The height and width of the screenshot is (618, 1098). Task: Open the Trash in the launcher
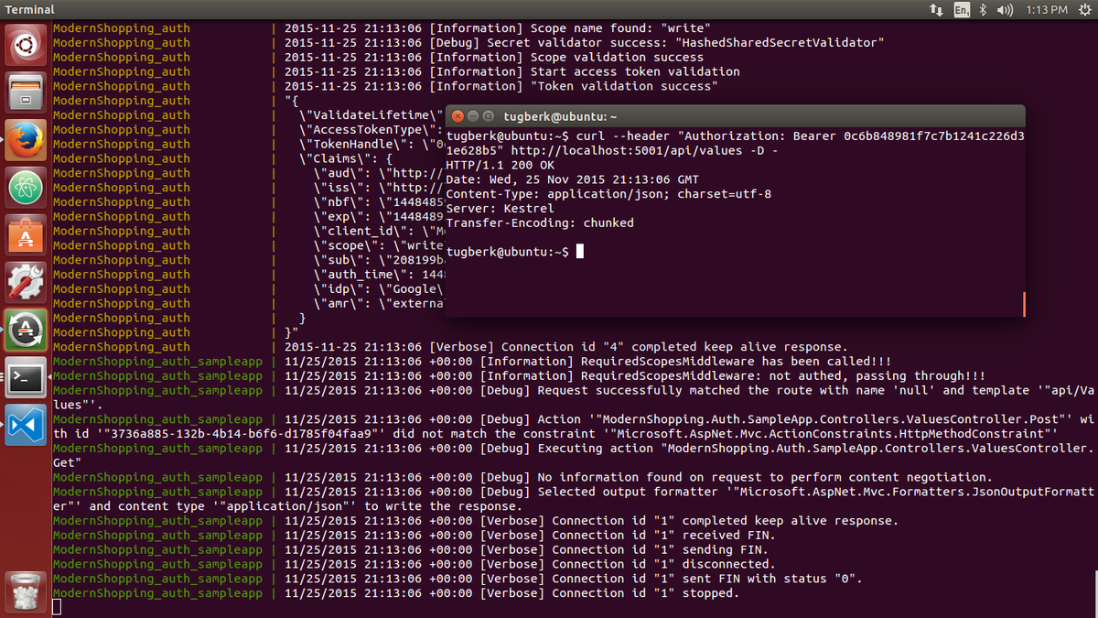pyautogui.click(x=26, y=591)
